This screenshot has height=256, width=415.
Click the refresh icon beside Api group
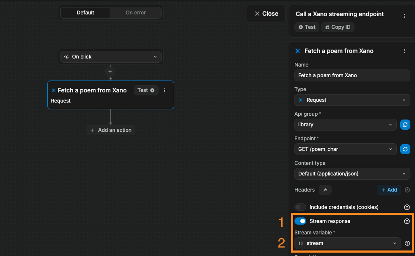[405, 125]
